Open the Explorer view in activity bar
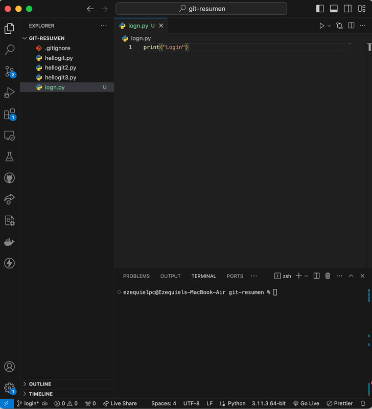The width and height of the screenshot is (372, 409). tap(9, 28)
